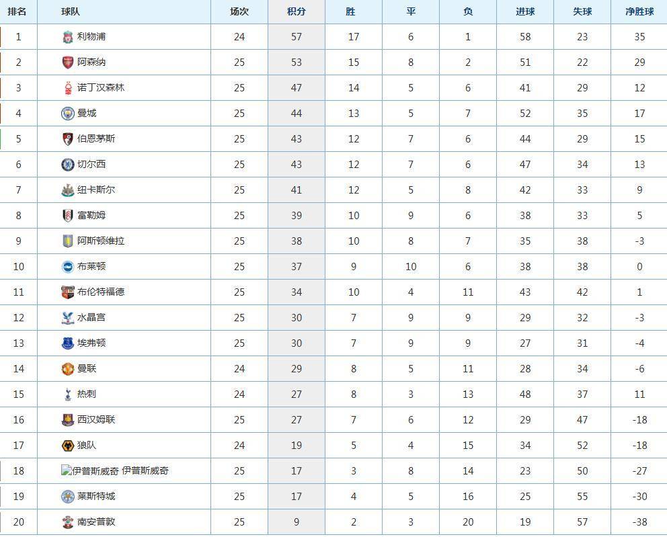This screenshot has height=537, width=667.
Task: Click the Nottingham Forest crest icon
Action: tap(68, 88)
